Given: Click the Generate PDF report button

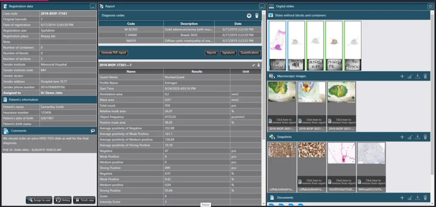Looking at the screenshot, I should (x=113, y=52).
